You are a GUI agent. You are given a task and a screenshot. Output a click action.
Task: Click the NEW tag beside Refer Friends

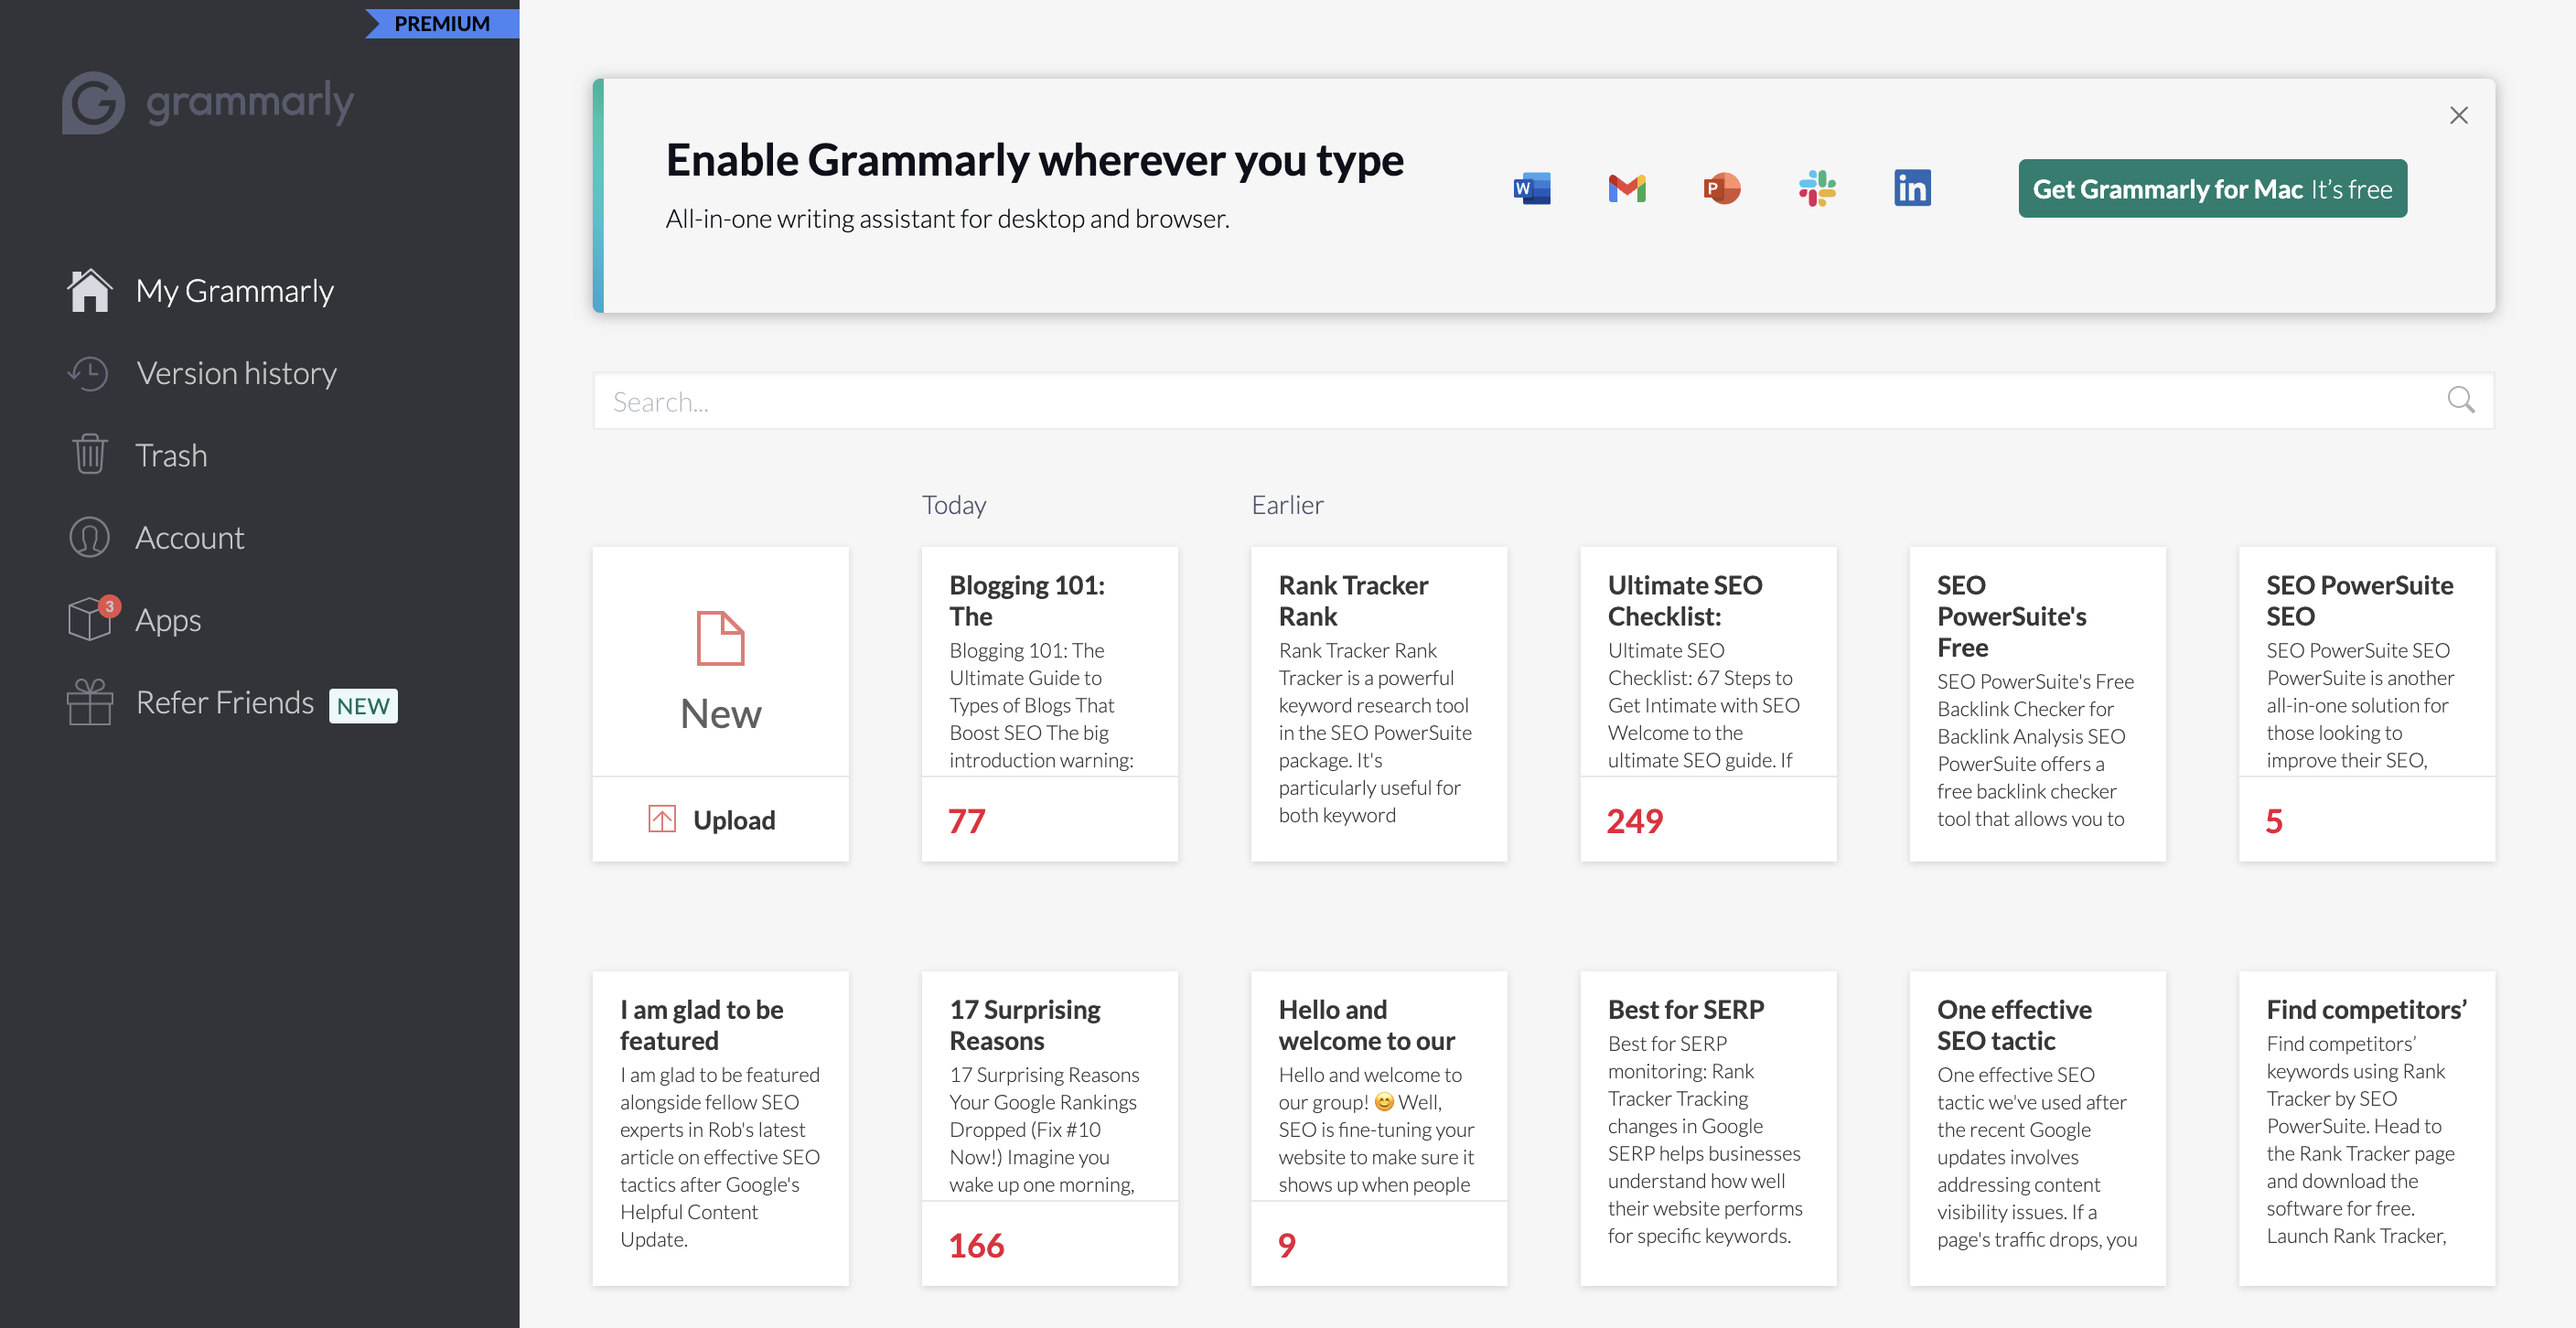tap(363, 705)
